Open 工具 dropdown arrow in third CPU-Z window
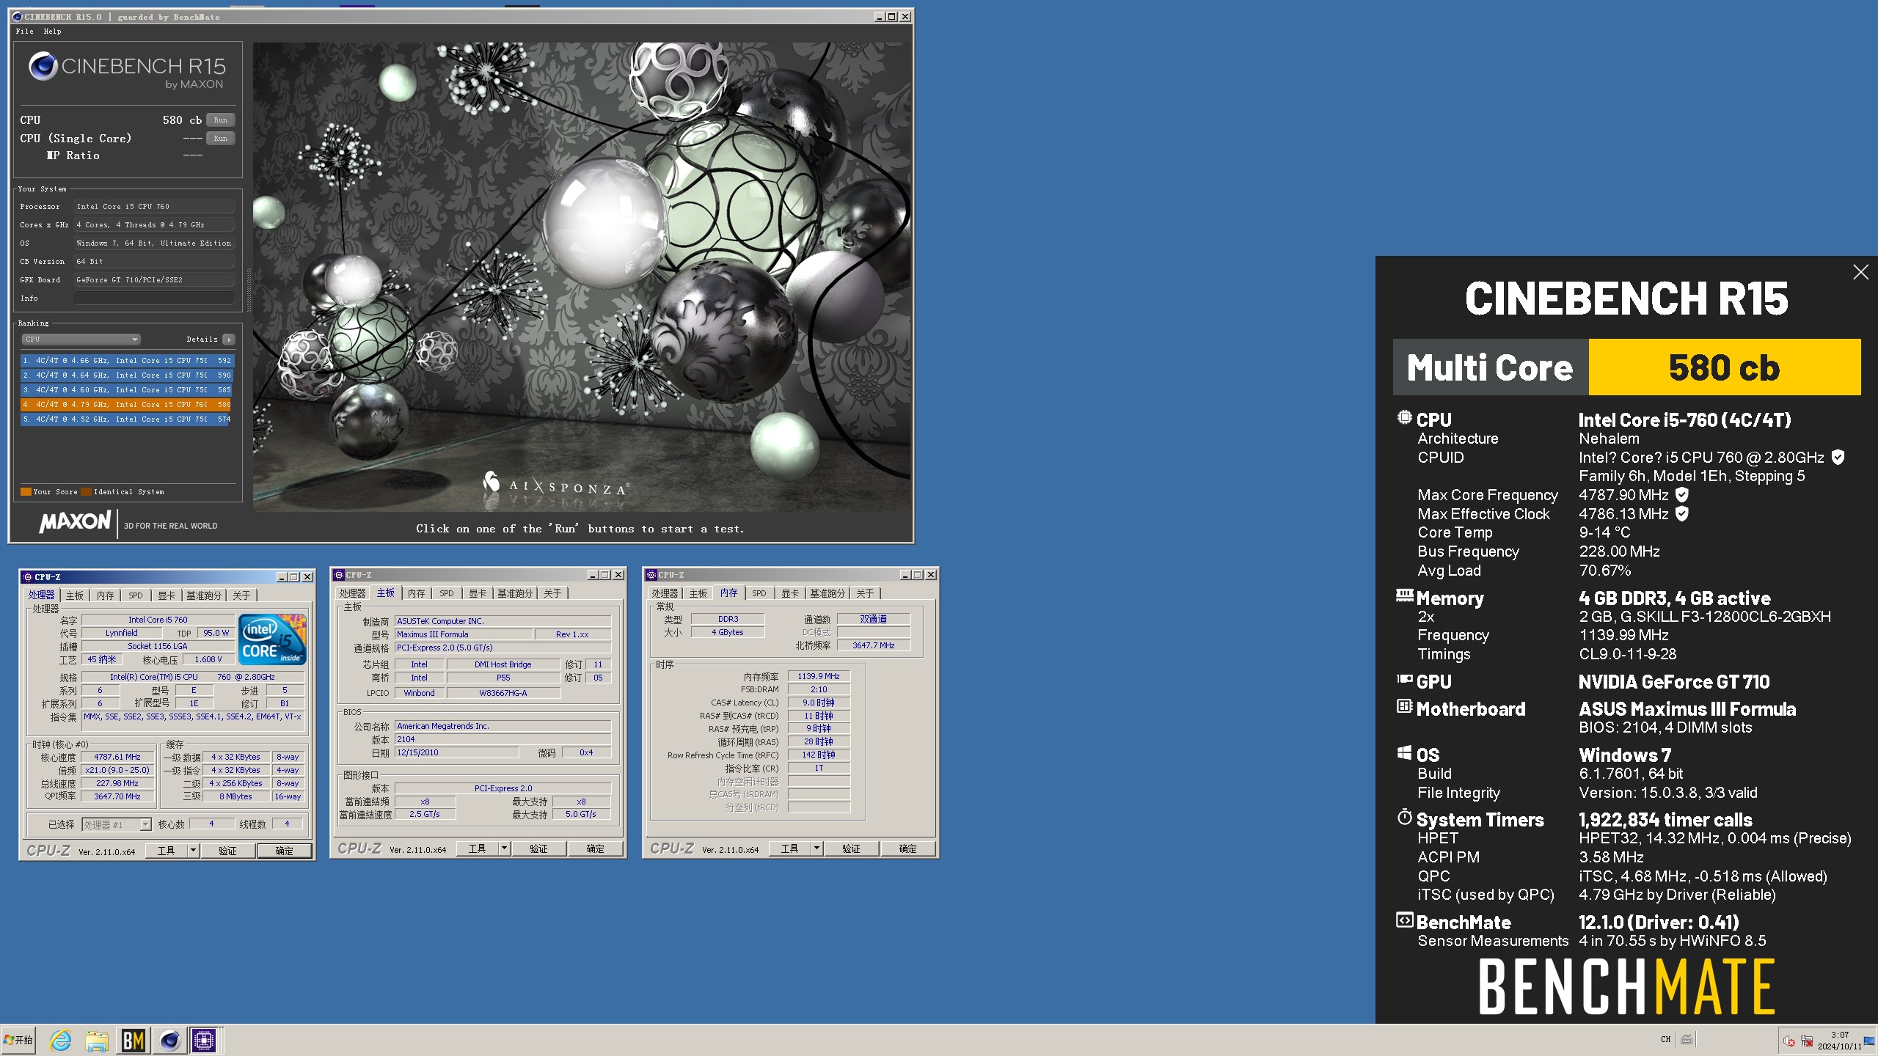The height and width of the screenshot is (1056, 1878). (816, 848)
